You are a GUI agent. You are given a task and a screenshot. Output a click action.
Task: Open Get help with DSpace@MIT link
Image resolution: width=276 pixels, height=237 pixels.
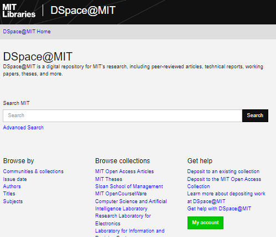[x=219, y=209]
